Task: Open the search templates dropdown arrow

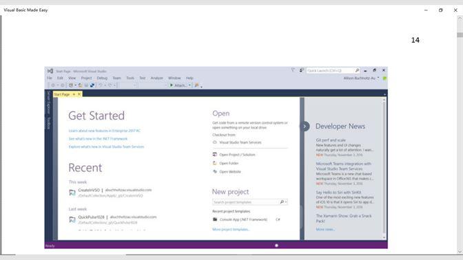Action: point(286,202)
